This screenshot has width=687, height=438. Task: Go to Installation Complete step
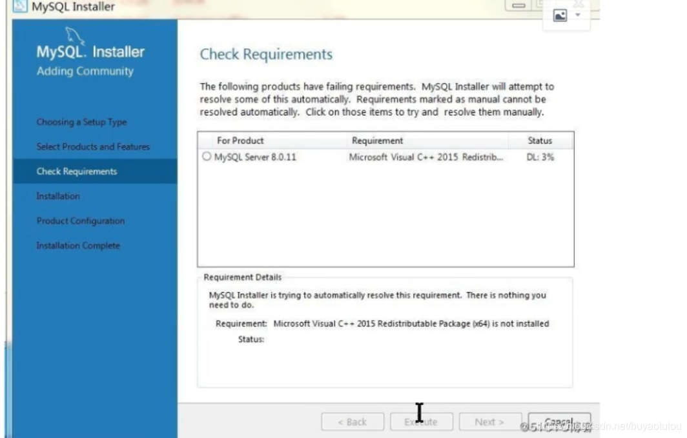pyautogui.click(x=78, y=246)
